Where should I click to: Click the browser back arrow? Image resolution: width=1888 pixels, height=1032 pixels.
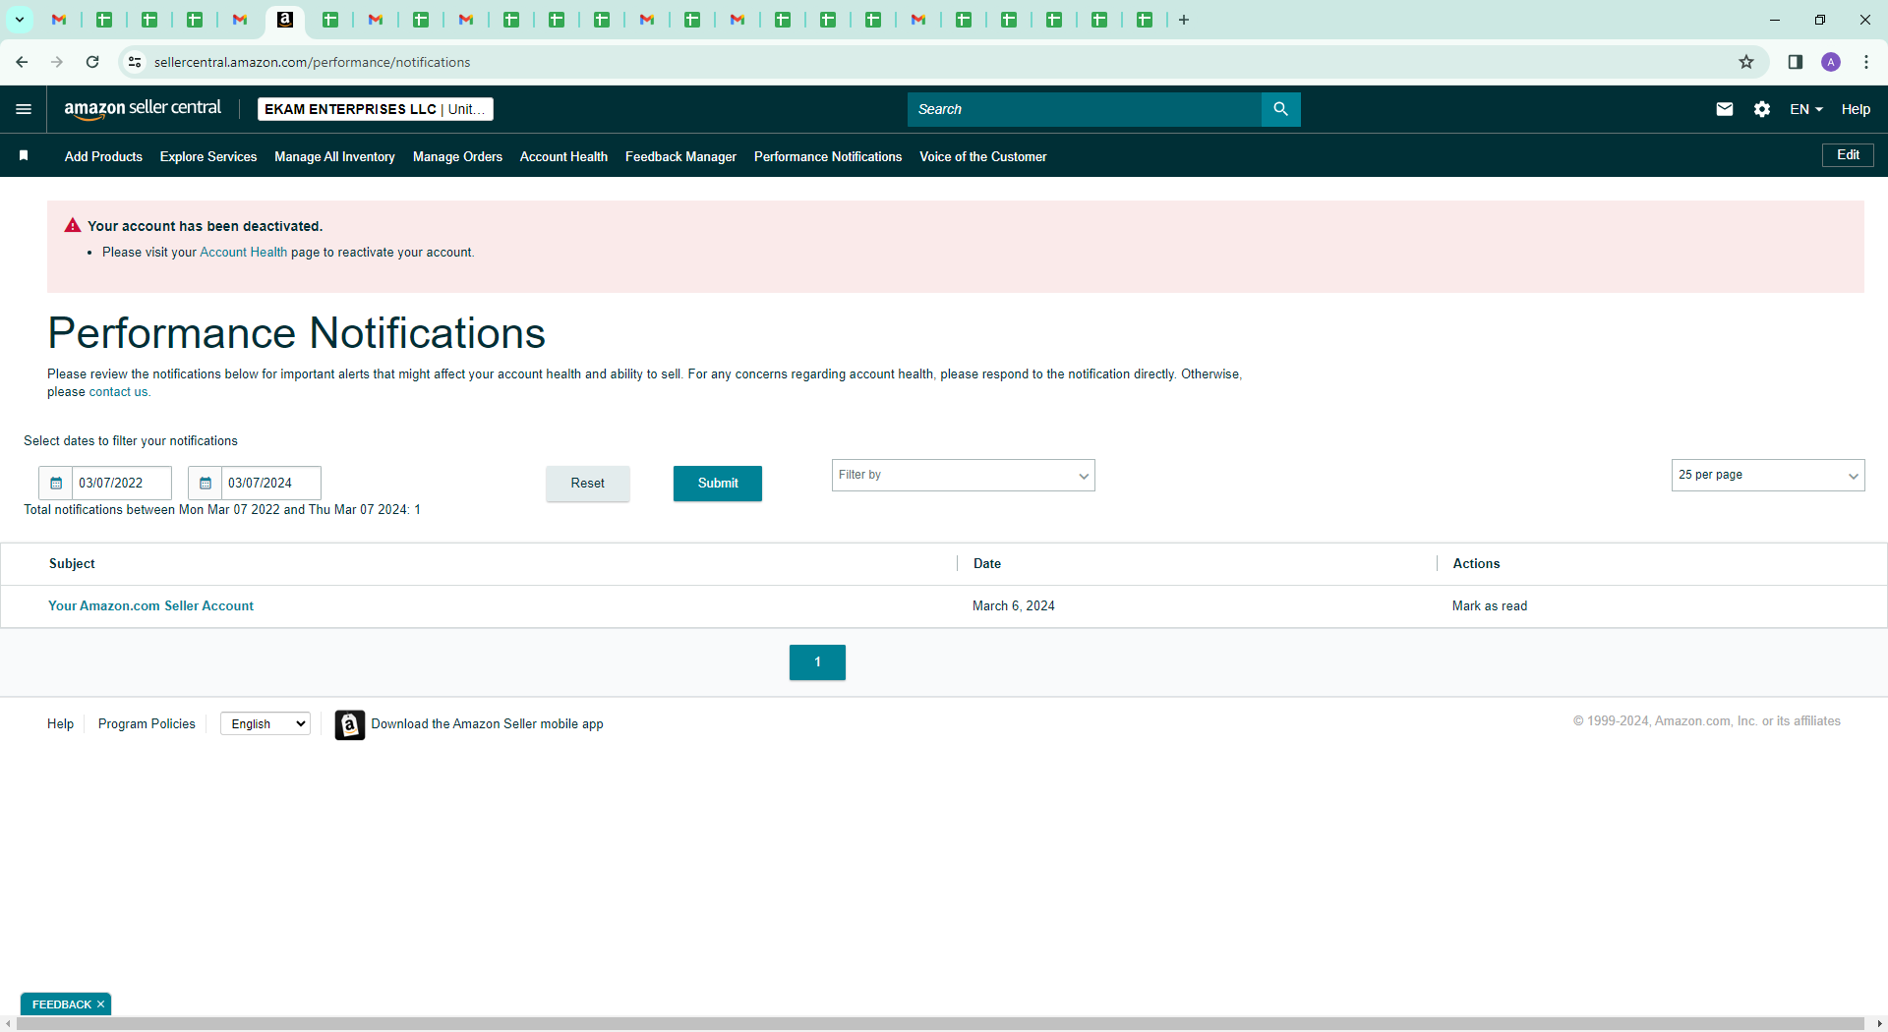(x=22, y=62)
